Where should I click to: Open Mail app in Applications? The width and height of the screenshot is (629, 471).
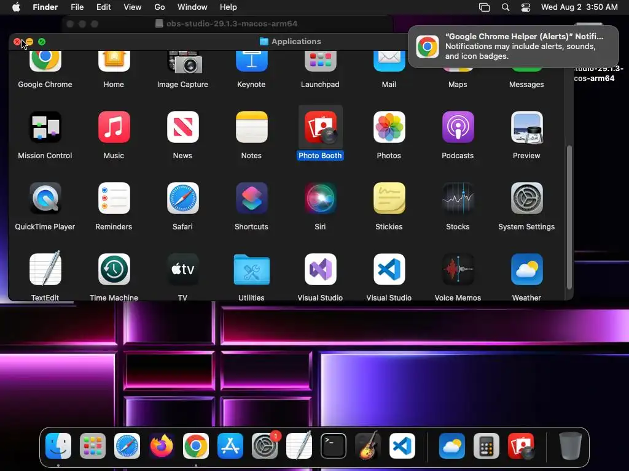click(x=389, y=62)
